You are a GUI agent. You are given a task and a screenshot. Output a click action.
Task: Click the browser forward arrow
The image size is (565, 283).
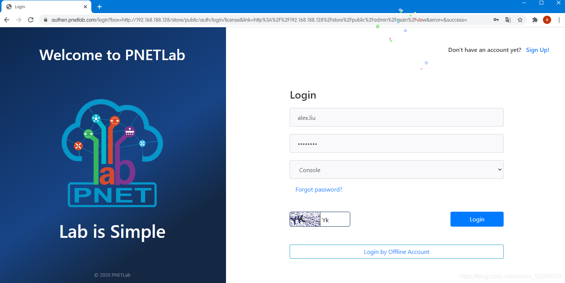click(x=19, y=20)
